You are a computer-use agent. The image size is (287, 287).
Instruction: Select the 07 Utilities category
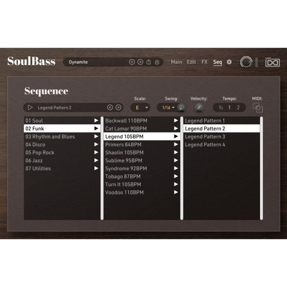[62, 169]
